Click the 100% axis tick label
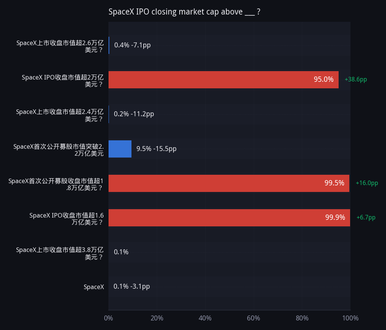 [x=350, y=318]
